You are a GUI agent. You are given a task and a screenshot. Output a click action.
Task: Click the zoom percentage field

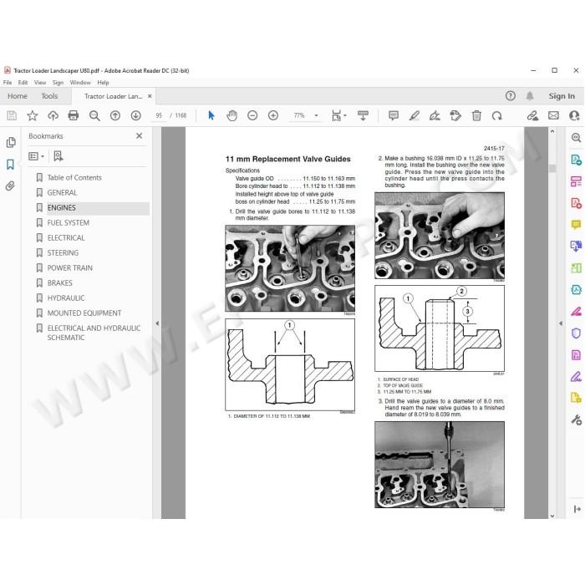tap(299, 115)
